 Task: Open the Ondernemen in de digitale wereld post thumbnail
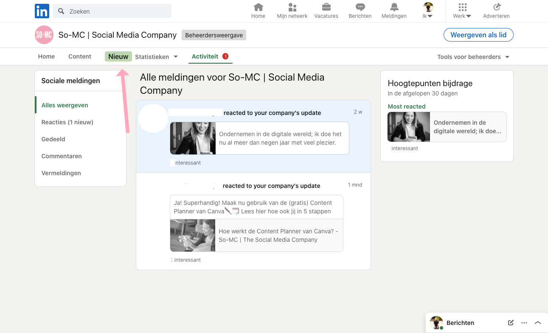(x=193, y=138)
